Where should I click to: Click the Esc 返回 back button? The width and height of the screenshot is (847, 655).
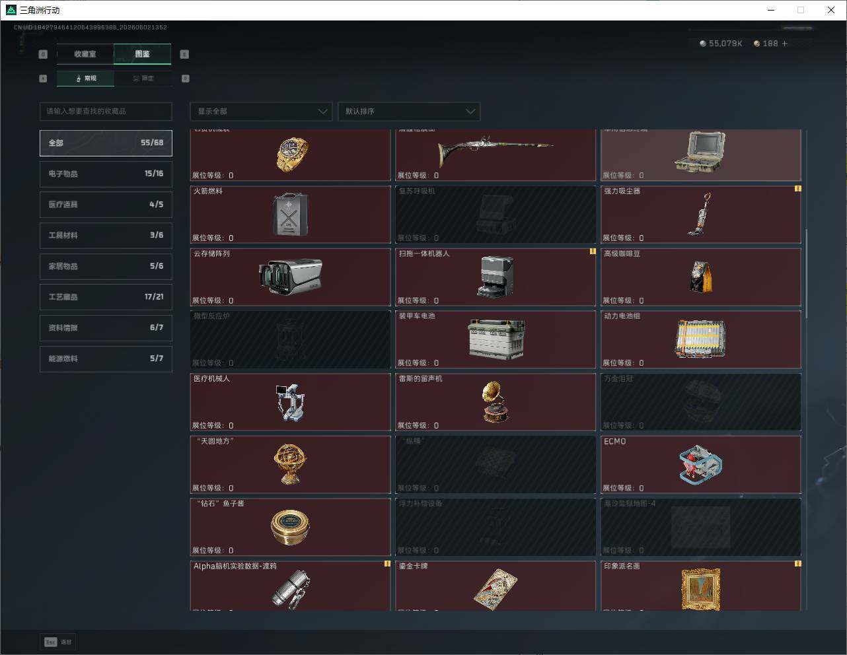59,642
